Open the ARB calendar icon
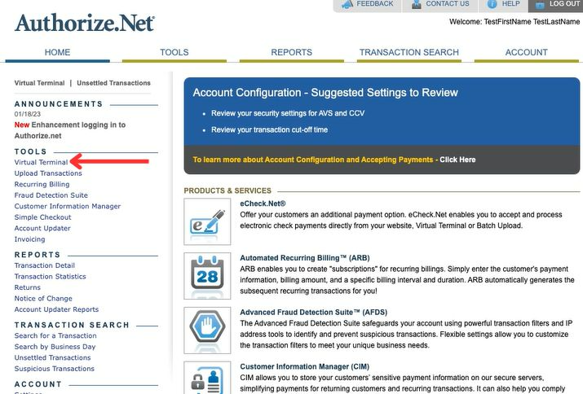The image size is (583, 394). [207, 276]
